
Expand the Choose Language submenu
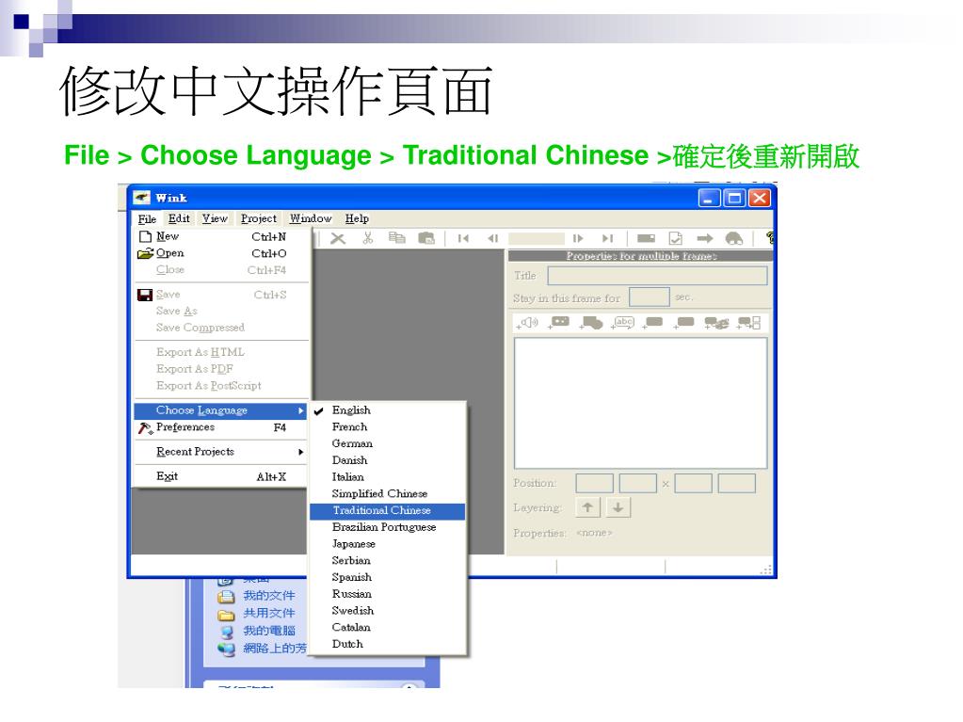click(220, 410)
